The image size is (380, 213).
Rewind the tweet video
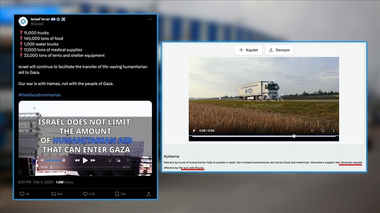(77, 160)
